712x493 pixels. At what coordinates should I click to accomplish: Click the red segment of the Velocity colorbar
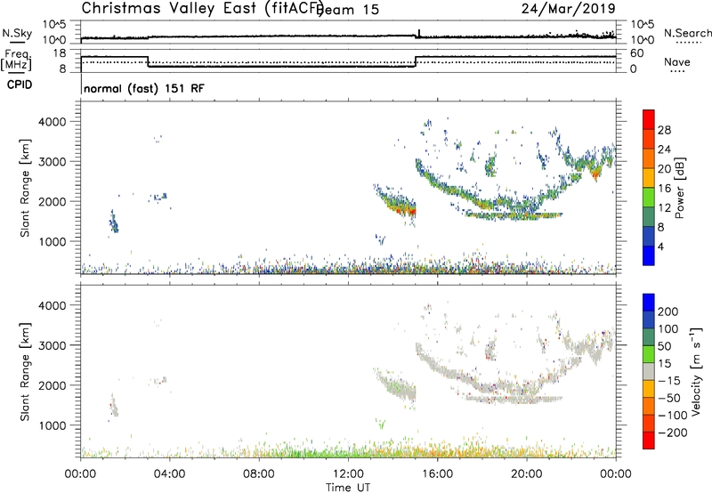649,440
